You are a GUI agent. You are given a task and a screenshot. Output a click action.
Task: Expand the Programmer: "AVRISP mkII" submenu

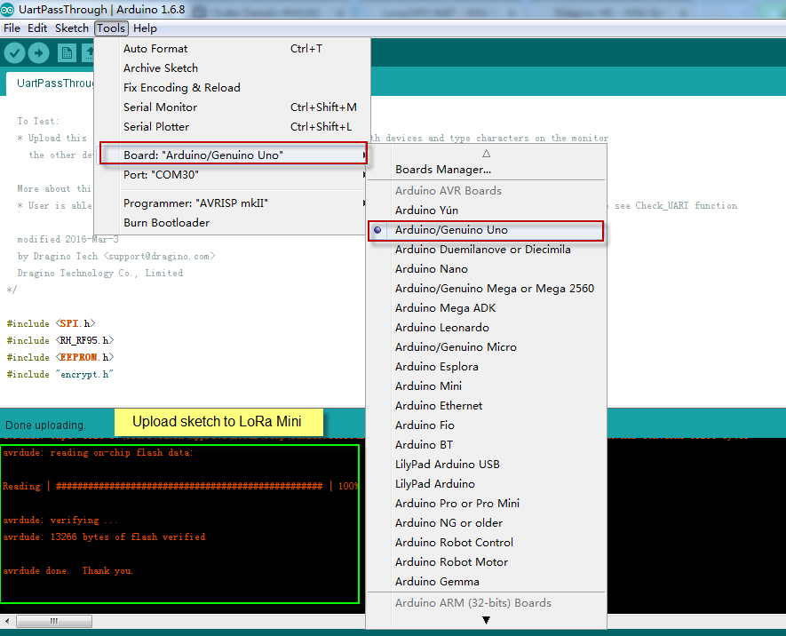(233, 203)
